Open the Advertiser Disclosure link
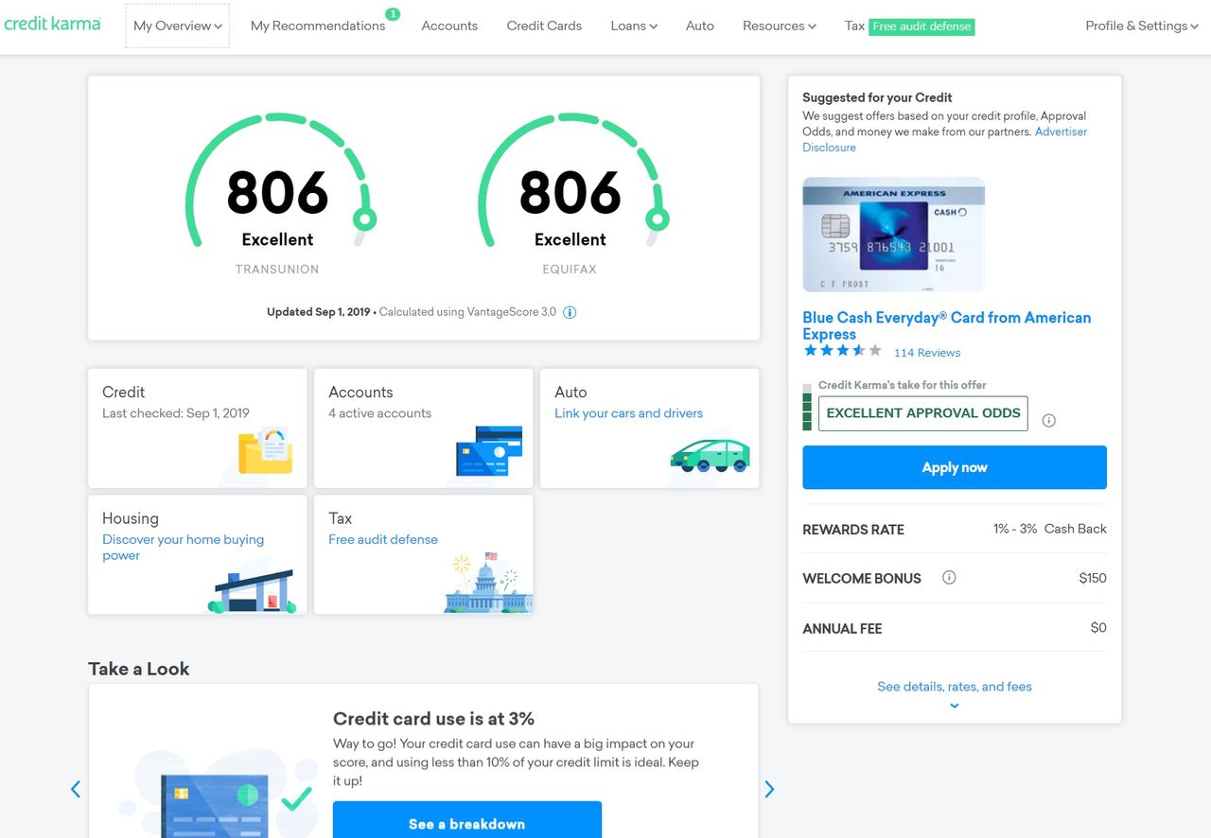 point(945,139)
